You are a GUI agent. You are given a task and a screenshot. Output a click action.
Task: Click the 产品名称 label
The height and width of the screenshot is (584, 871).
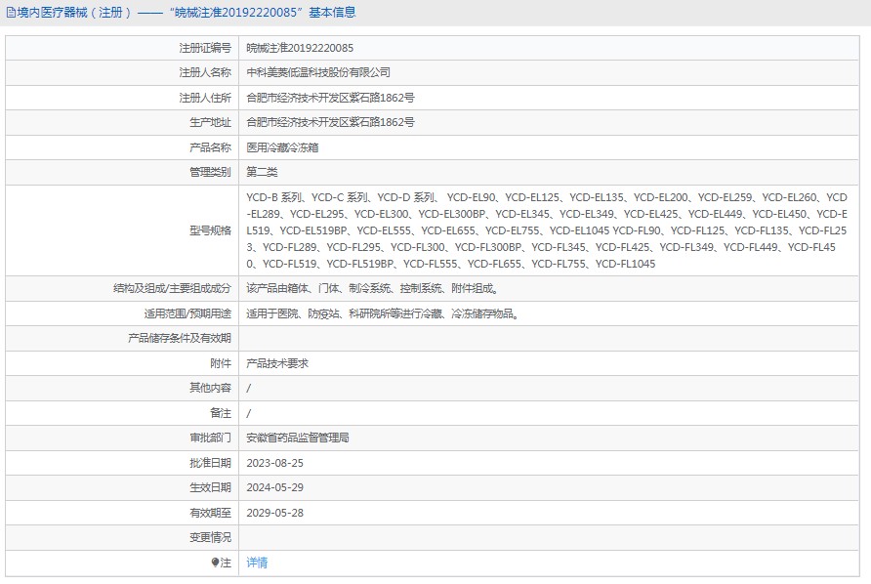210,147
